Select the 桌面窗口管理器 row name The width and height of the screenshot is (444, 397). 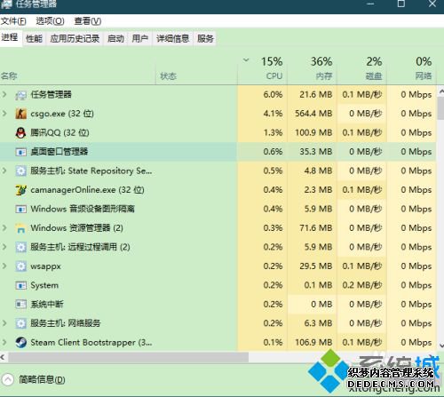pos(59,152)
